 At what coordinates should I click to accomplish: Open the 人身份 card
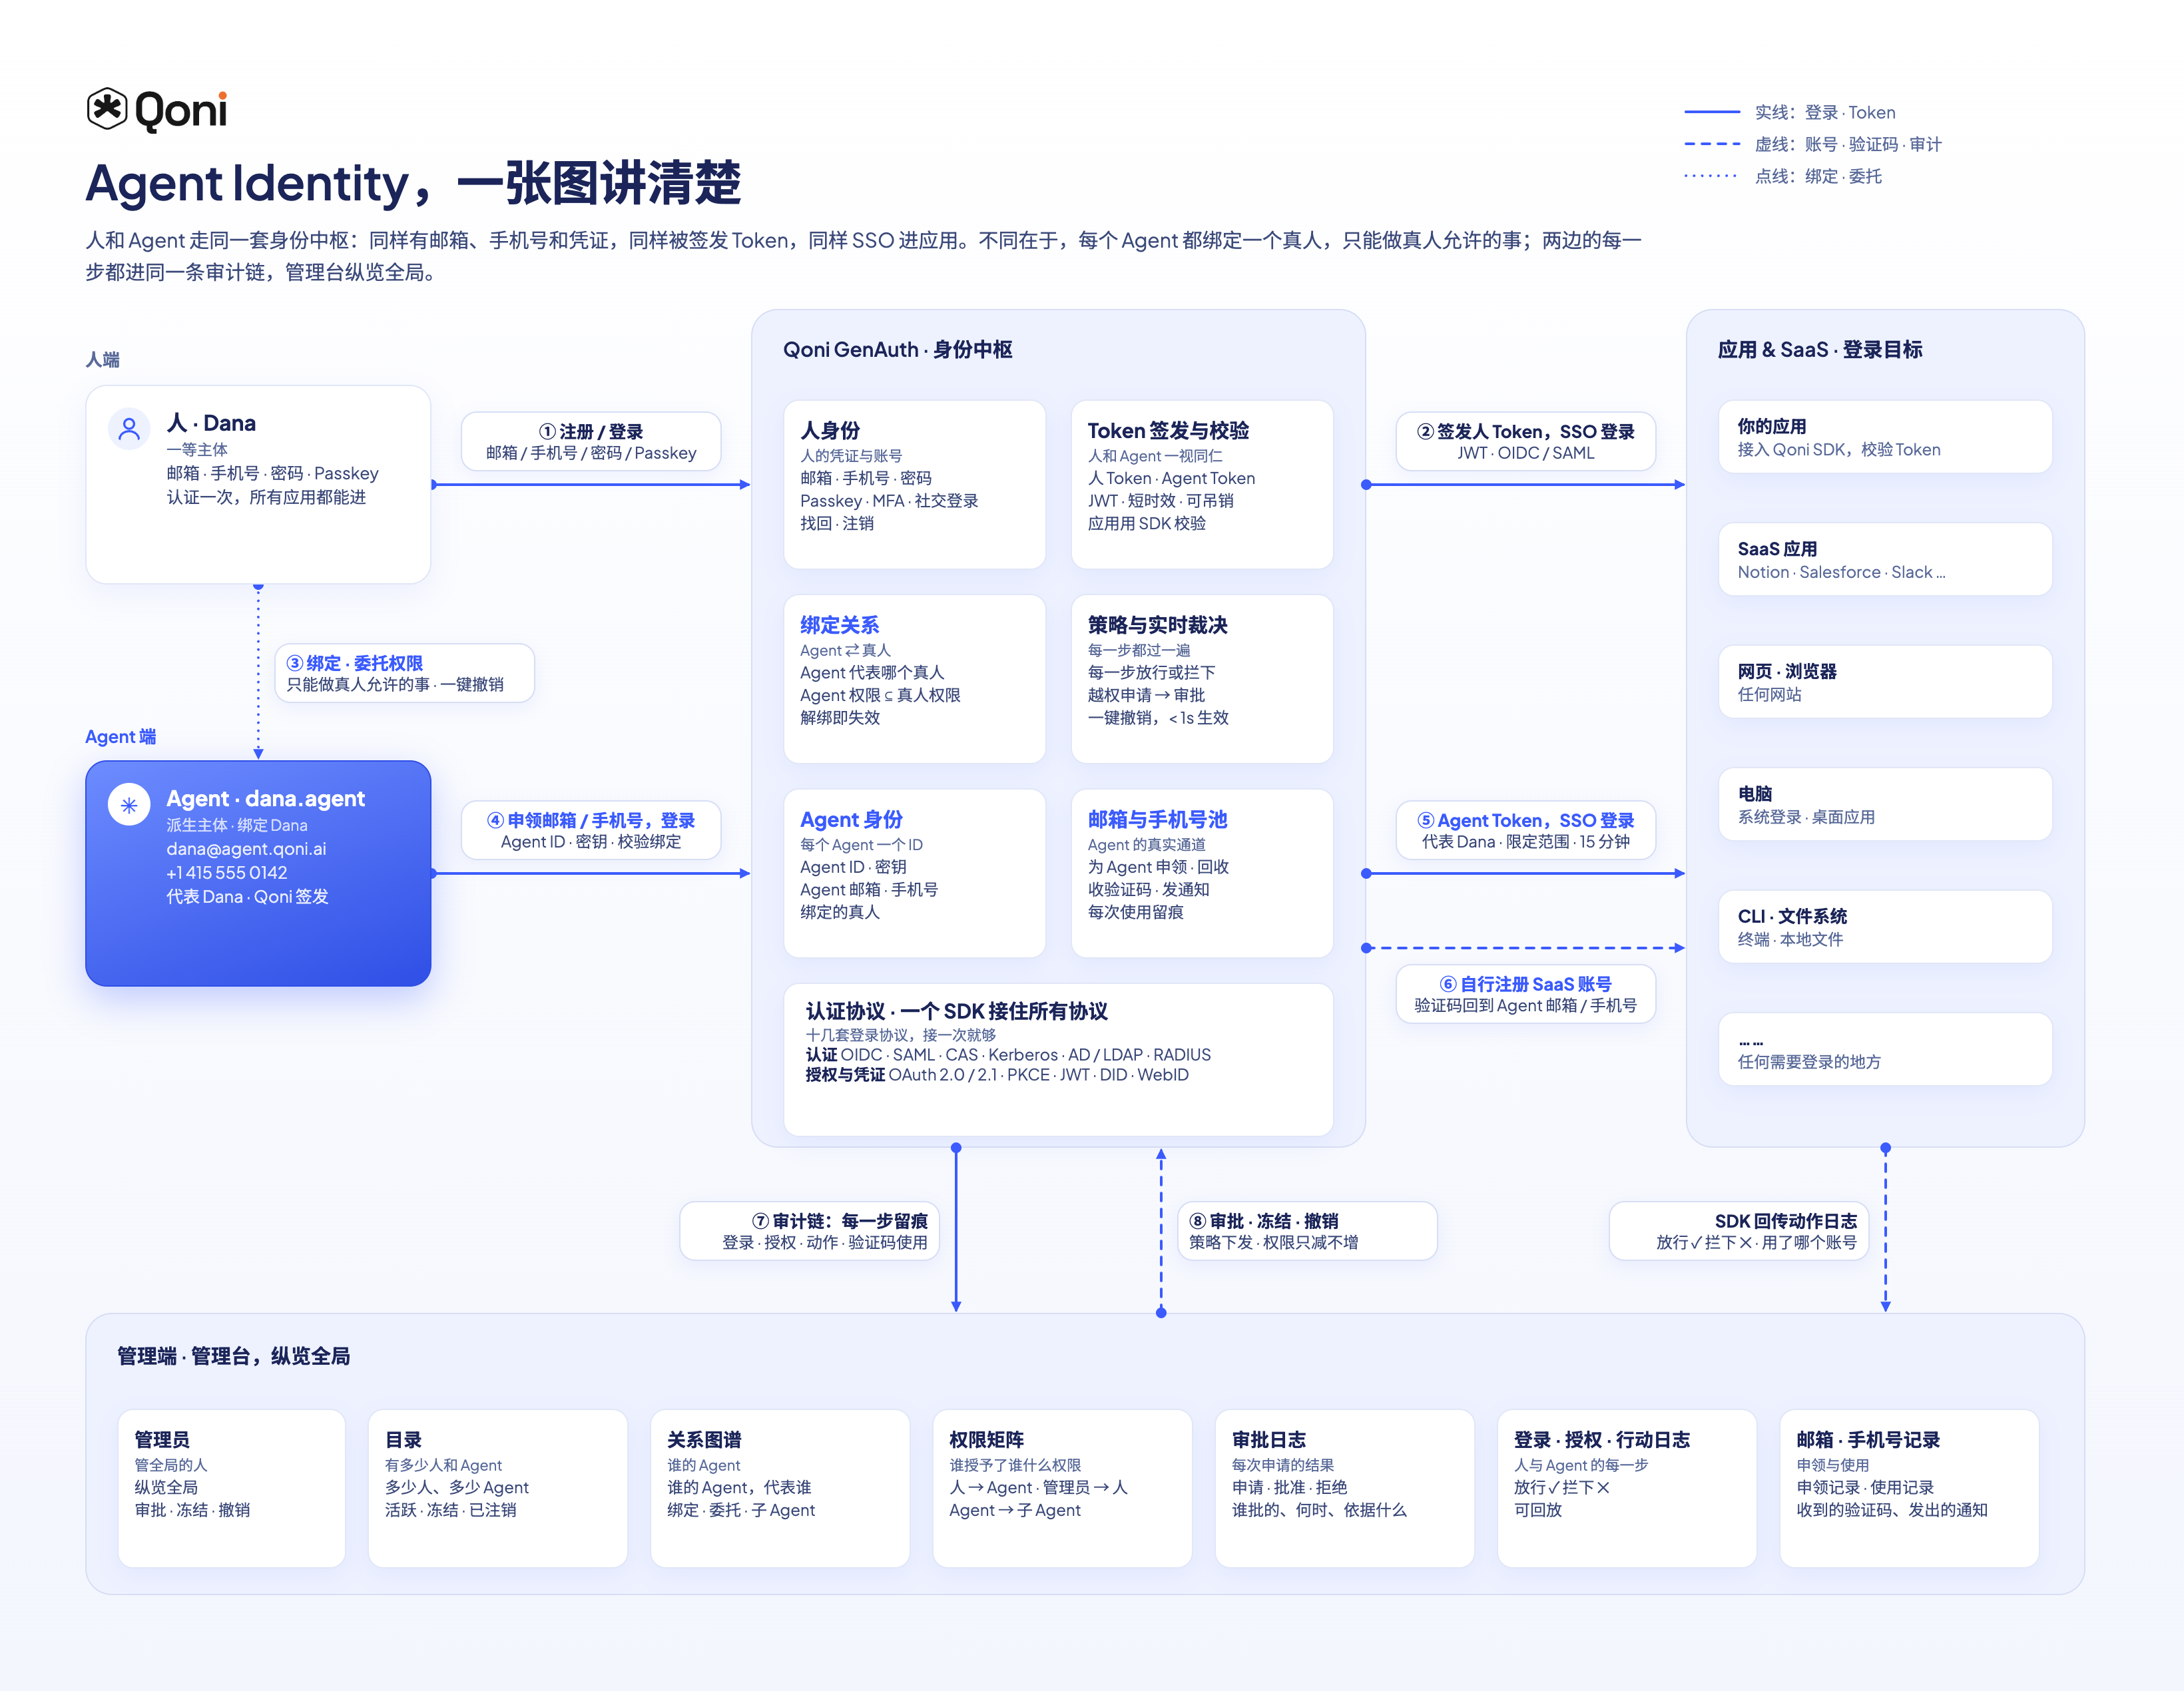914,485
